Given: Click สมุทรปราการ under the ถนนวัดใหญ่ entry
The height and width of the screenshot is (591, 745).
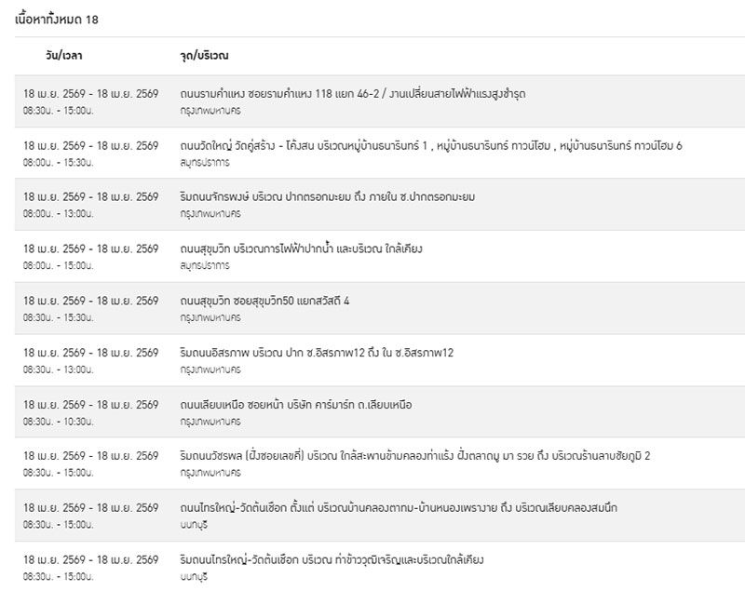Looking at the screenshot, I should 205,162.
